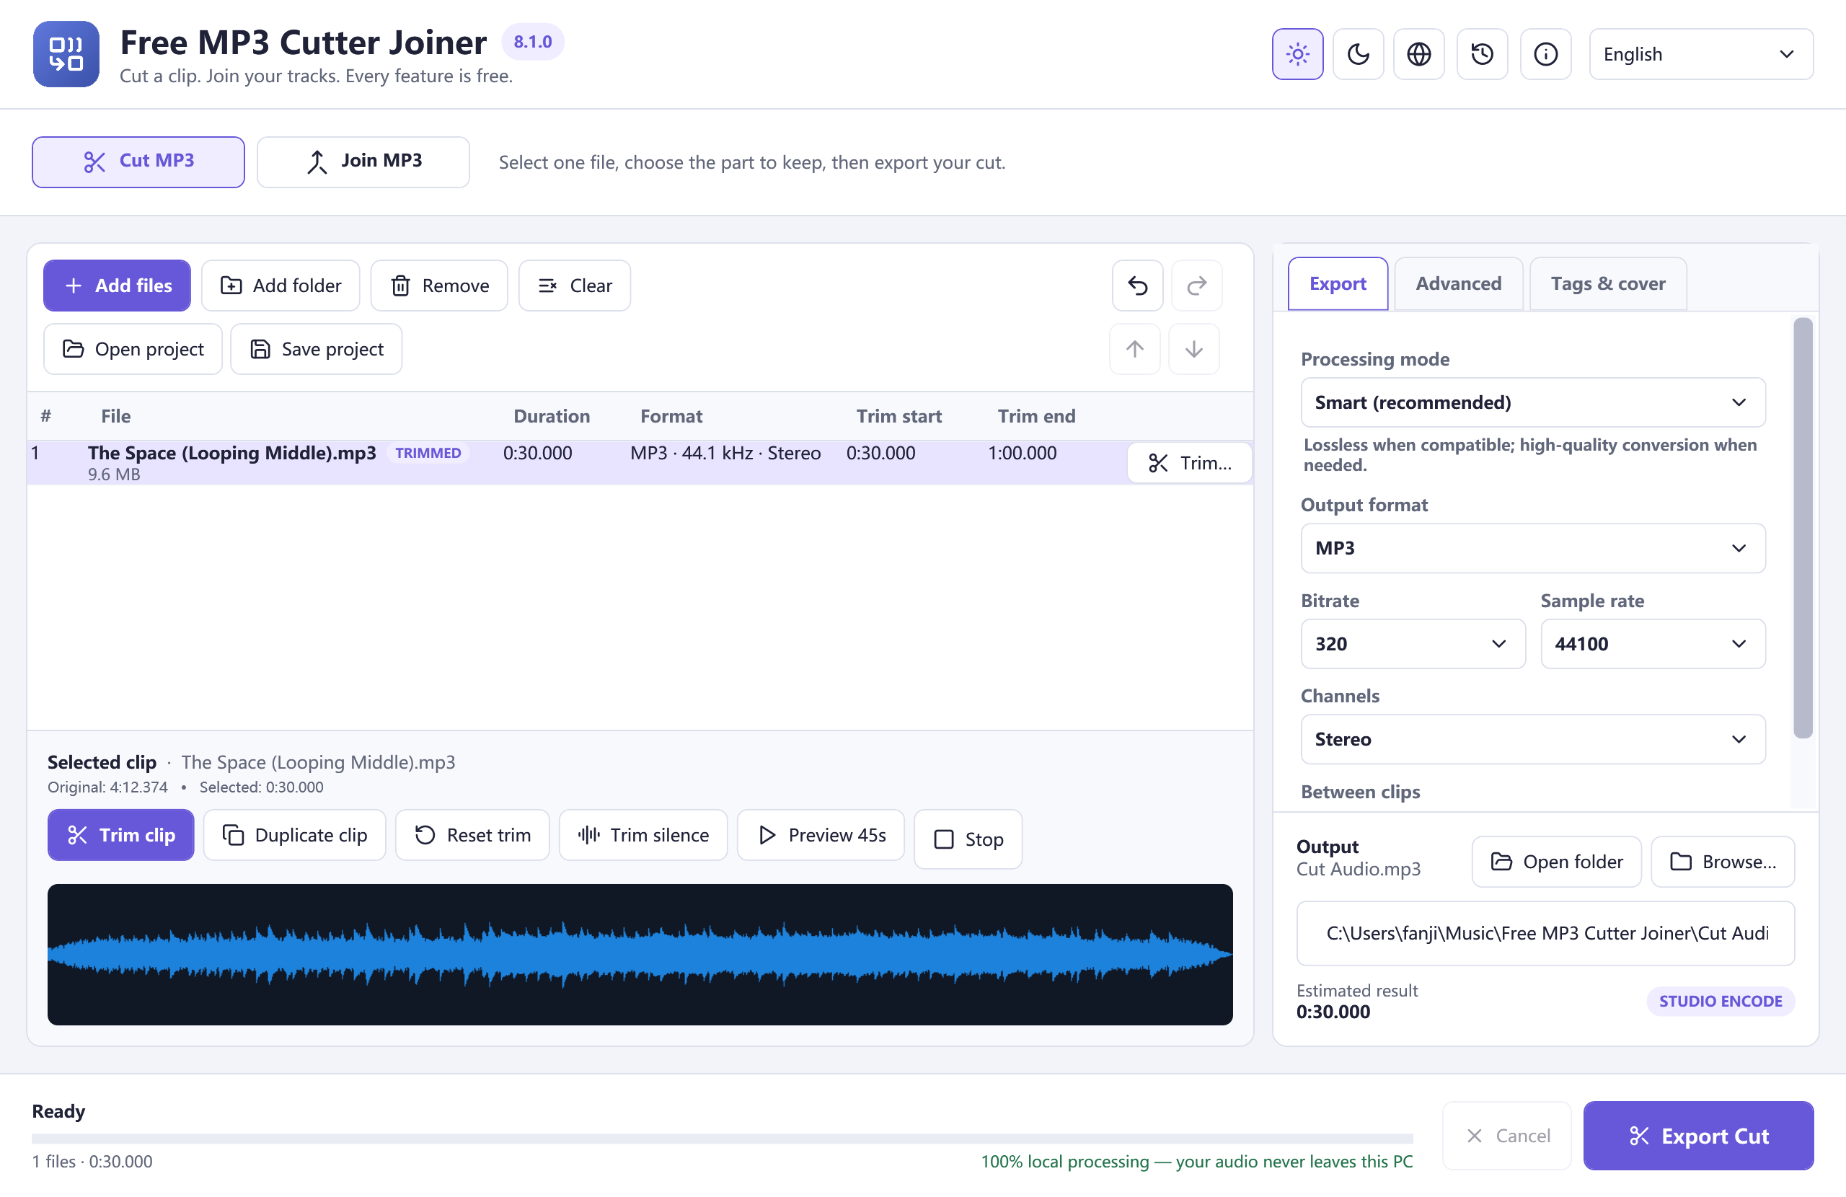
Task: Browse for output location
Action: pos(1723,862)
